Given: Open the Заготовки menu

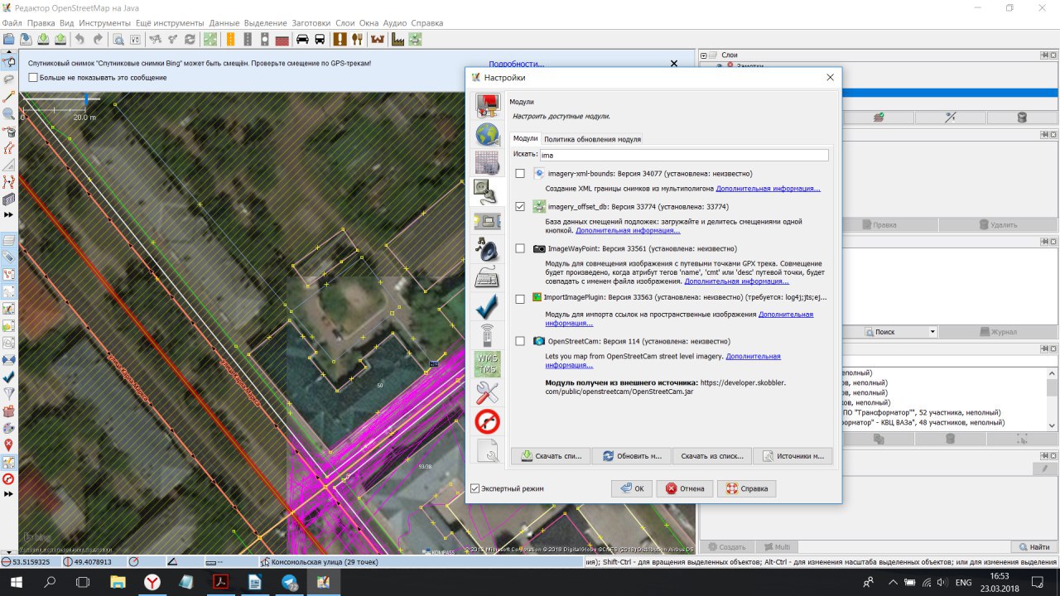Looking at the screenshot, I should (310, 23).
